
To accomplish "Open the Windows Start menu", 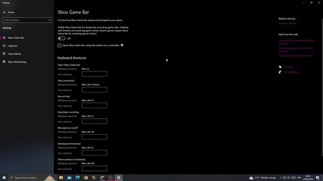I will [4, 177].
